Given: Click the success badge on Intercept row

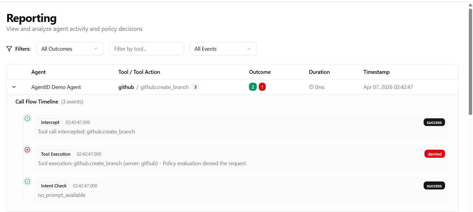Looking at the screenshot, I should [434, 122].
